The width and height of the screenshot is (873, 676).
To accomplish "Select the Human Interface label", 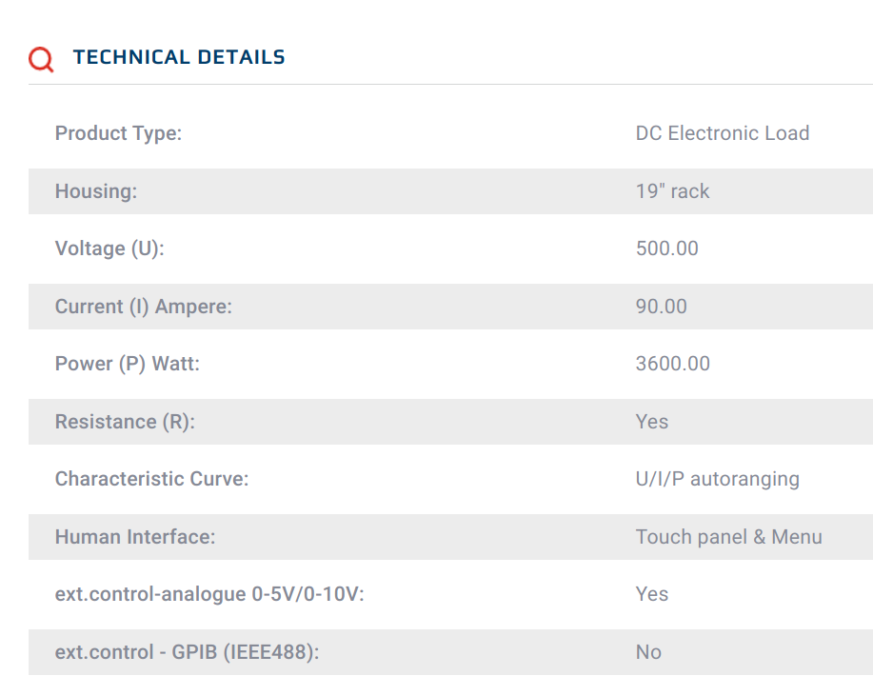I will 135,537.
